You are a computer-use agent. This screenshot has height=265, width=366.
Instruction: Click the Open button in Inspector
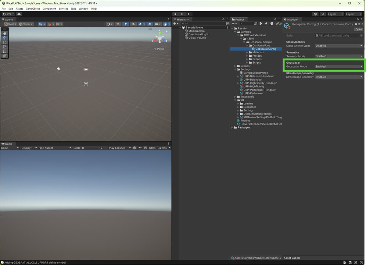coord(358,29)
